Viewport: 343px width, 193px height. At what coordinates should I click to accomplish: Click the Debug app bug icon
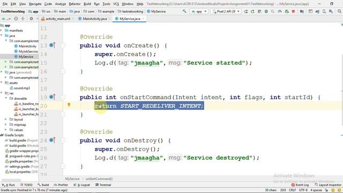pyautogui.click(x=266, y=11)
